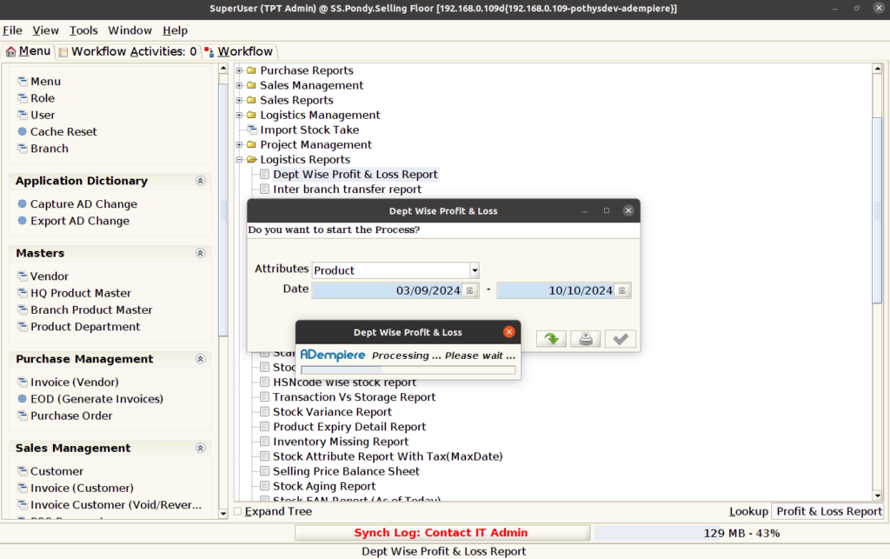
Task: Open Inter branch transfer report
Action: (347, 190)
